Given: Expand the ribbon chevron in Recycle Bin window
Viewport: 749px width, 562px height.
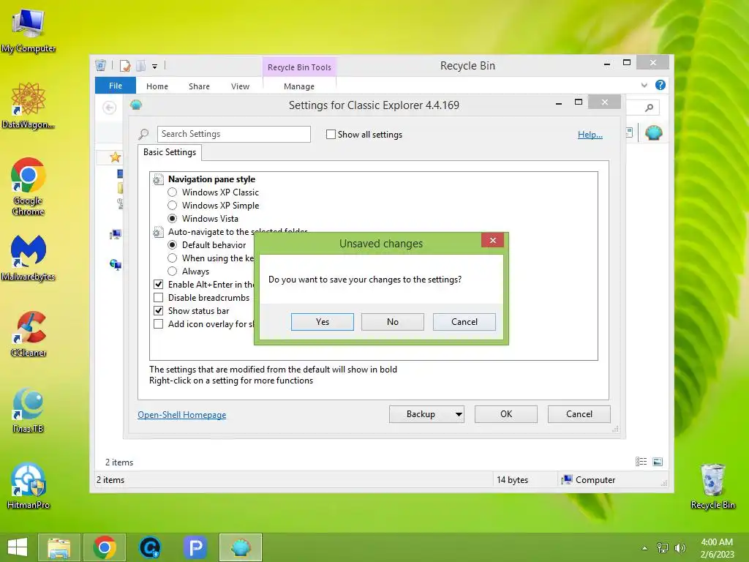Looking at the screenshot, I should point(644,85).
